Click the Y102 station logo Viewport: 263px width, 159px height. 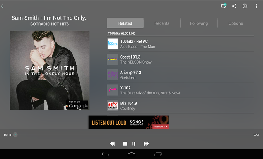(x=113, y=90)
